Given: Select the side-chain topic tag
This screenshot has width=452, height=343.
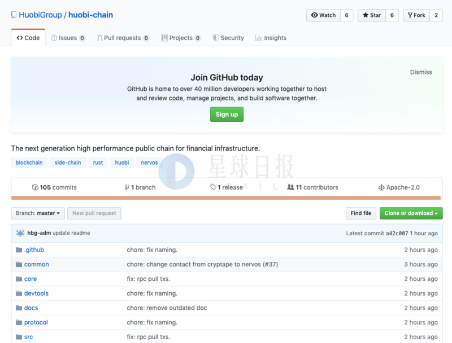Looking at the screenshot, I should (x=68, y=162).
